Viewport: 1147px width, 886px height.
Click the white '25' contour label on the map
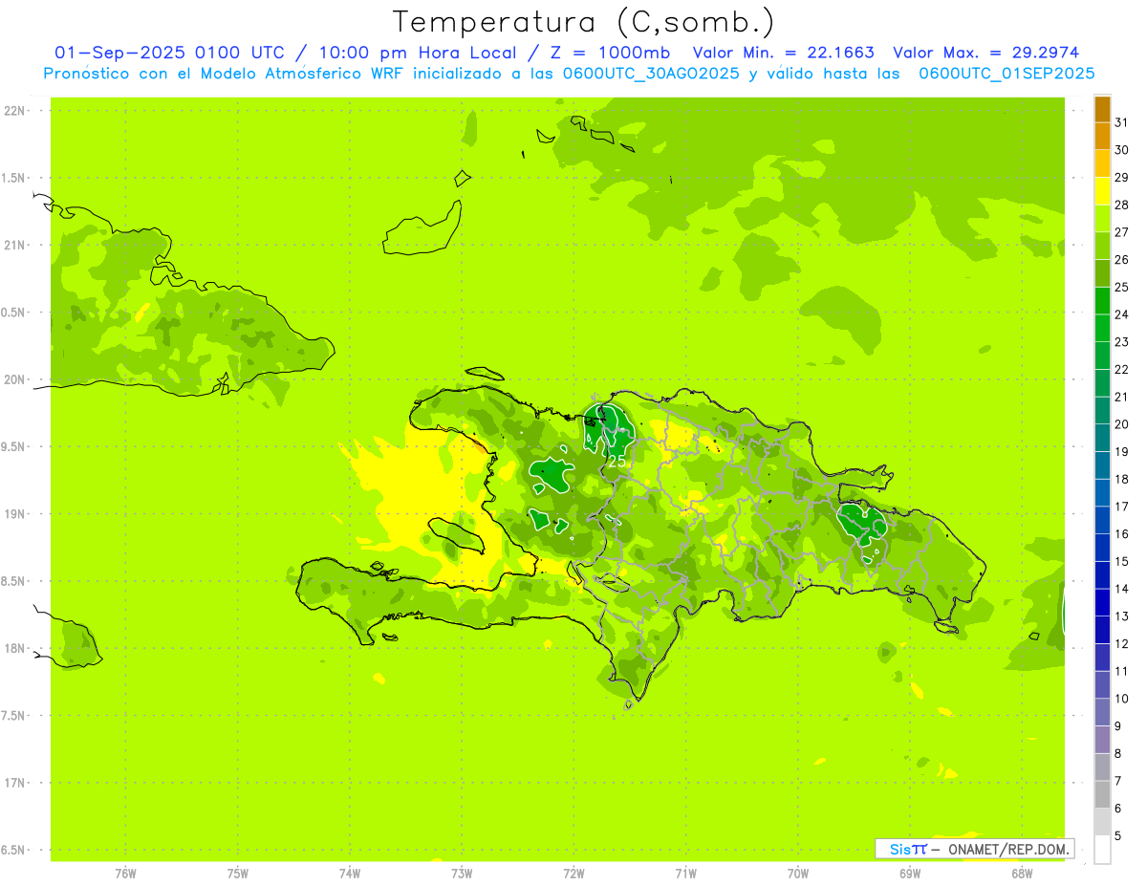tap(617, 462)
